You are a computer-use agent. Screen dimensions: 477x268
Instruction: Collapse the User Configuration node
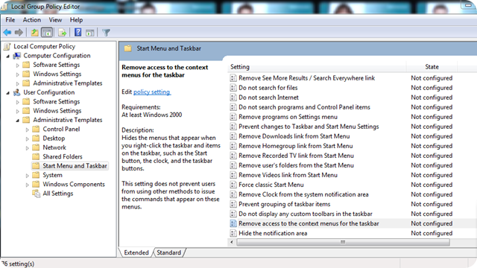8,92
